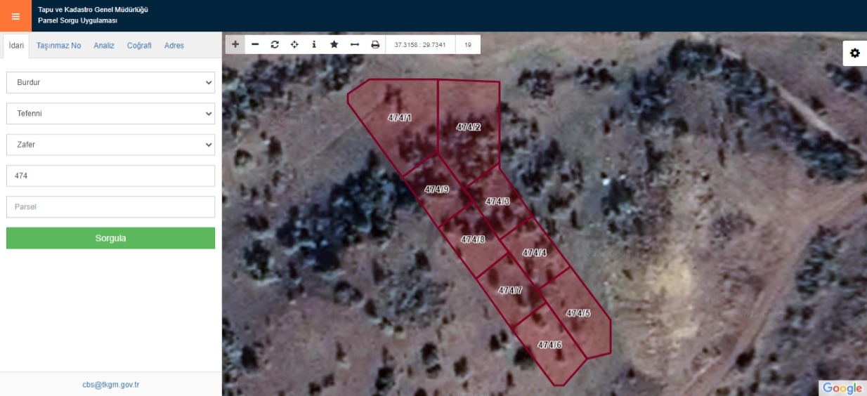
Task: Click the block number field containing 474
Action: [x=110, y=176]
